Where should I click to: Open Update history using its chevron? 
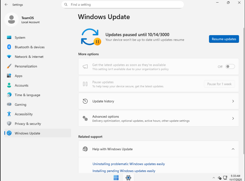point(233,101)
